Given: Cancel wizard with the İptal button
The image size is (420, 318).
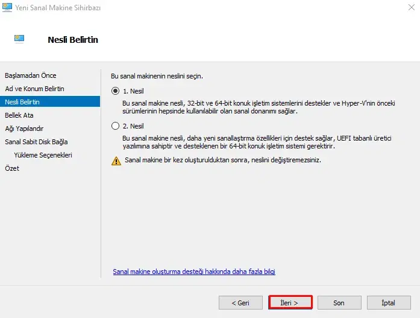Looking at the screenshot, I should [x=389, y=303].
